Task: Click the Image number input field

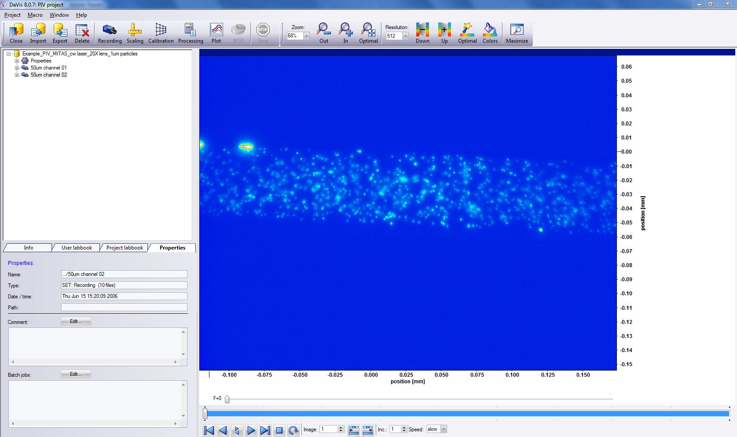Action: (329, 429)
